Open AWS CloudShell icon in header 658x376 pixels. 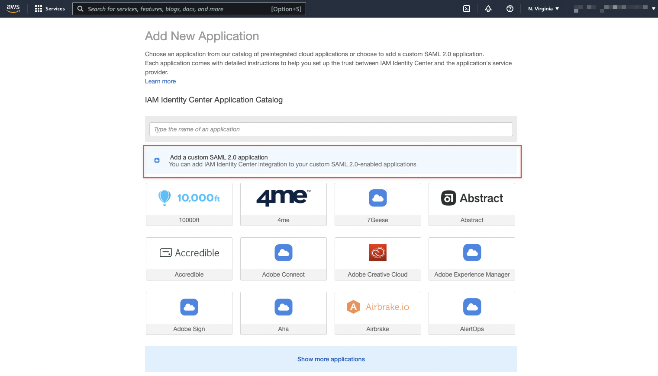(x=467, y=9)
